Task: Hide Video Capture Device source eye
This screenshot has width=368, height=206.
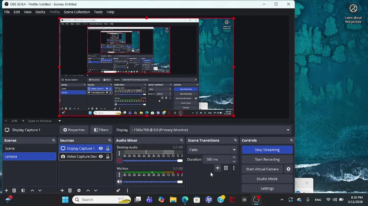Action: click(101, 157)
